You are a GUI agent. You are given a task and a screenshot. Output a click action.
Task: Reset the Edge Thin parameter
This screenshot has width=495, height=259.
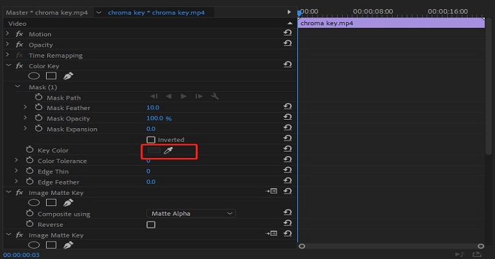[288, 170]
